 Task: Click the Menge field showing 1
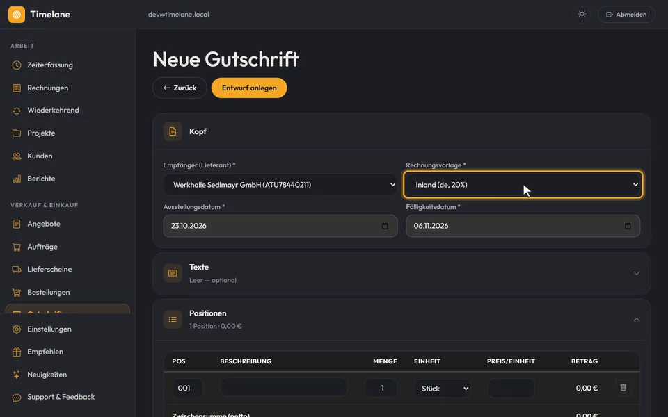[381, 388]
